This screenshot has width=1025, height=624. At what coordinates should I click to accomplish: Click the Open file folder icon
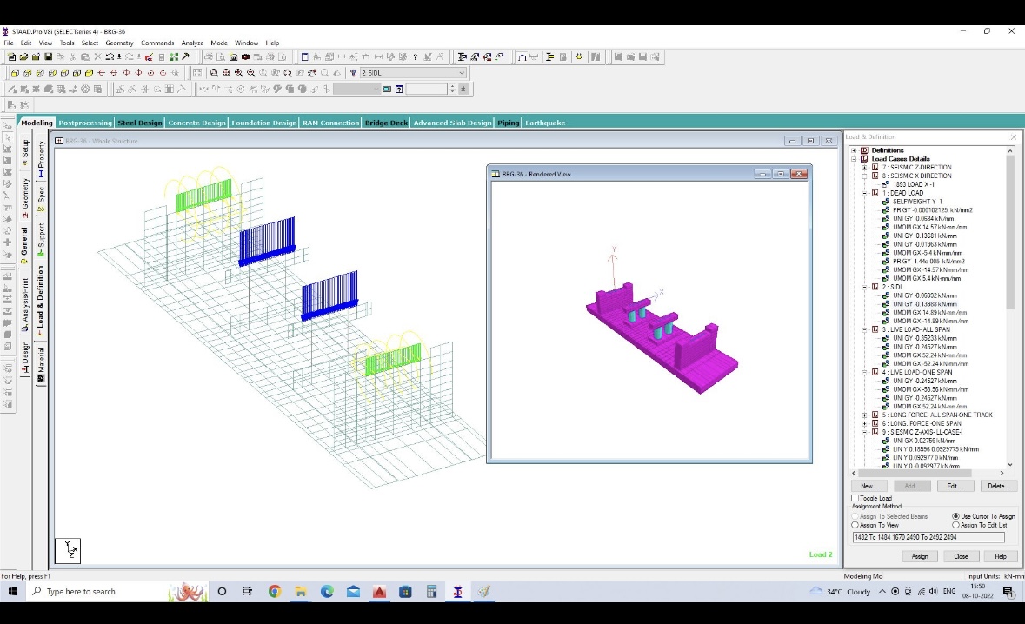[23, 57]
